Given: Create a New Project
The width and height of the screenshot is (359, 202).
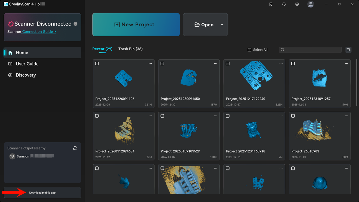Looking at the screenshot, I should click(x=136, y=25).
